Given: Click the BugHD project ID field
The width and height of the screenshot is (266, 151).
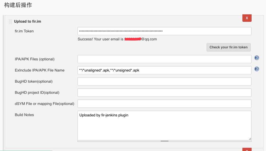Looking at the screenshot, I should coord(164,92).
